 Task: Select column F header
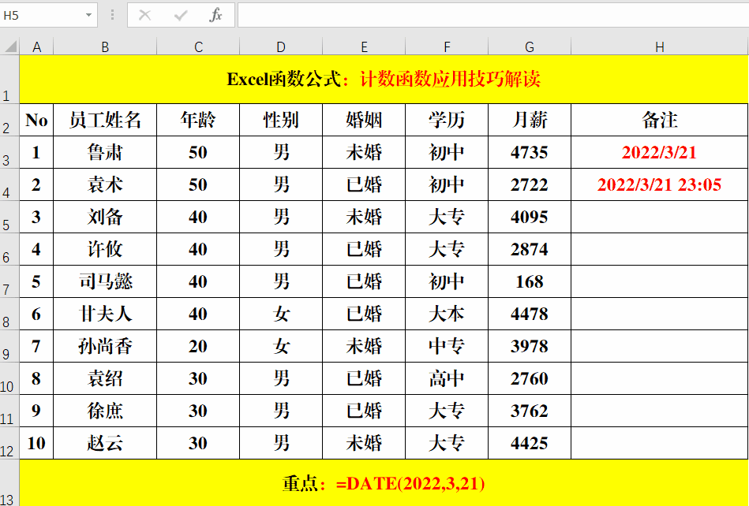pos(447,47)
